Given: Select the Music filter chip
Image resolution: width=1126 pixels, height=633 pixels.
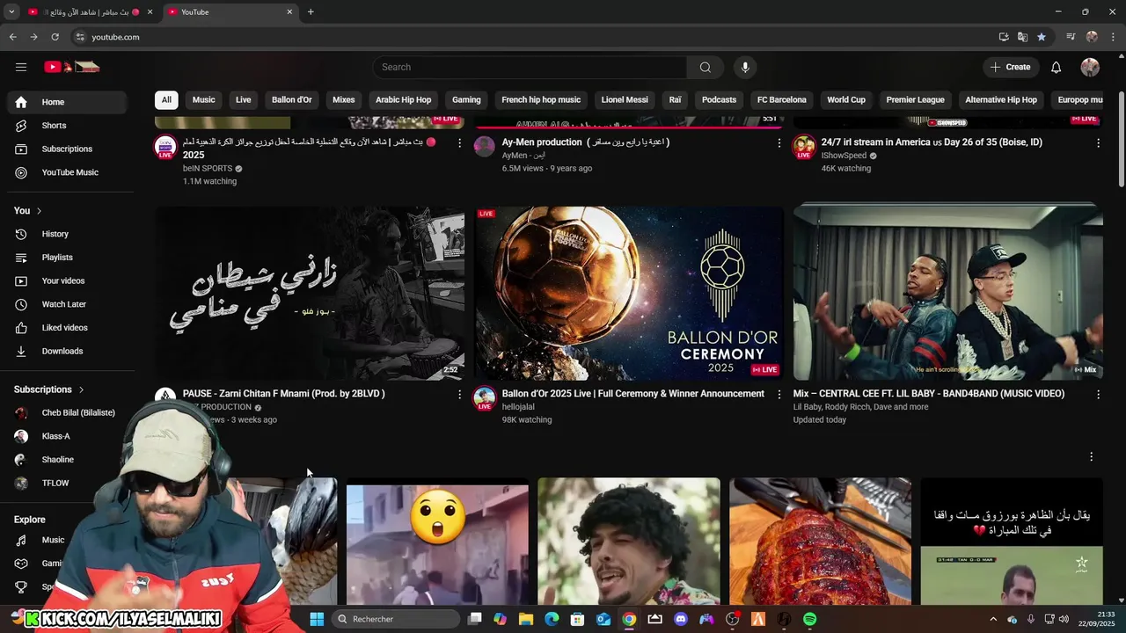Looking at the screenshot, I should click(x=204, y=100).
